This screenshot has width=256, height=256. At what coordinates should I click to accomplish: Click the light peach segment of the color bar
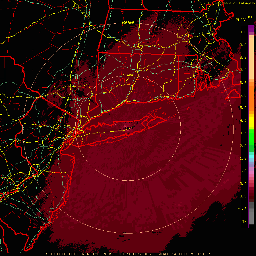[x=251, y=58]
